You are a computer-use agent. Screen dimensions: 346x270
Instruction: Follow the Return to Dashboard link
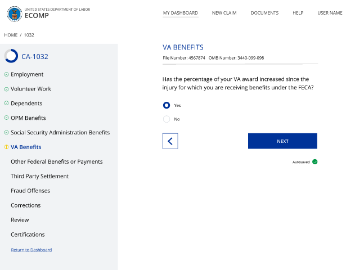click(x=32, y=250)
